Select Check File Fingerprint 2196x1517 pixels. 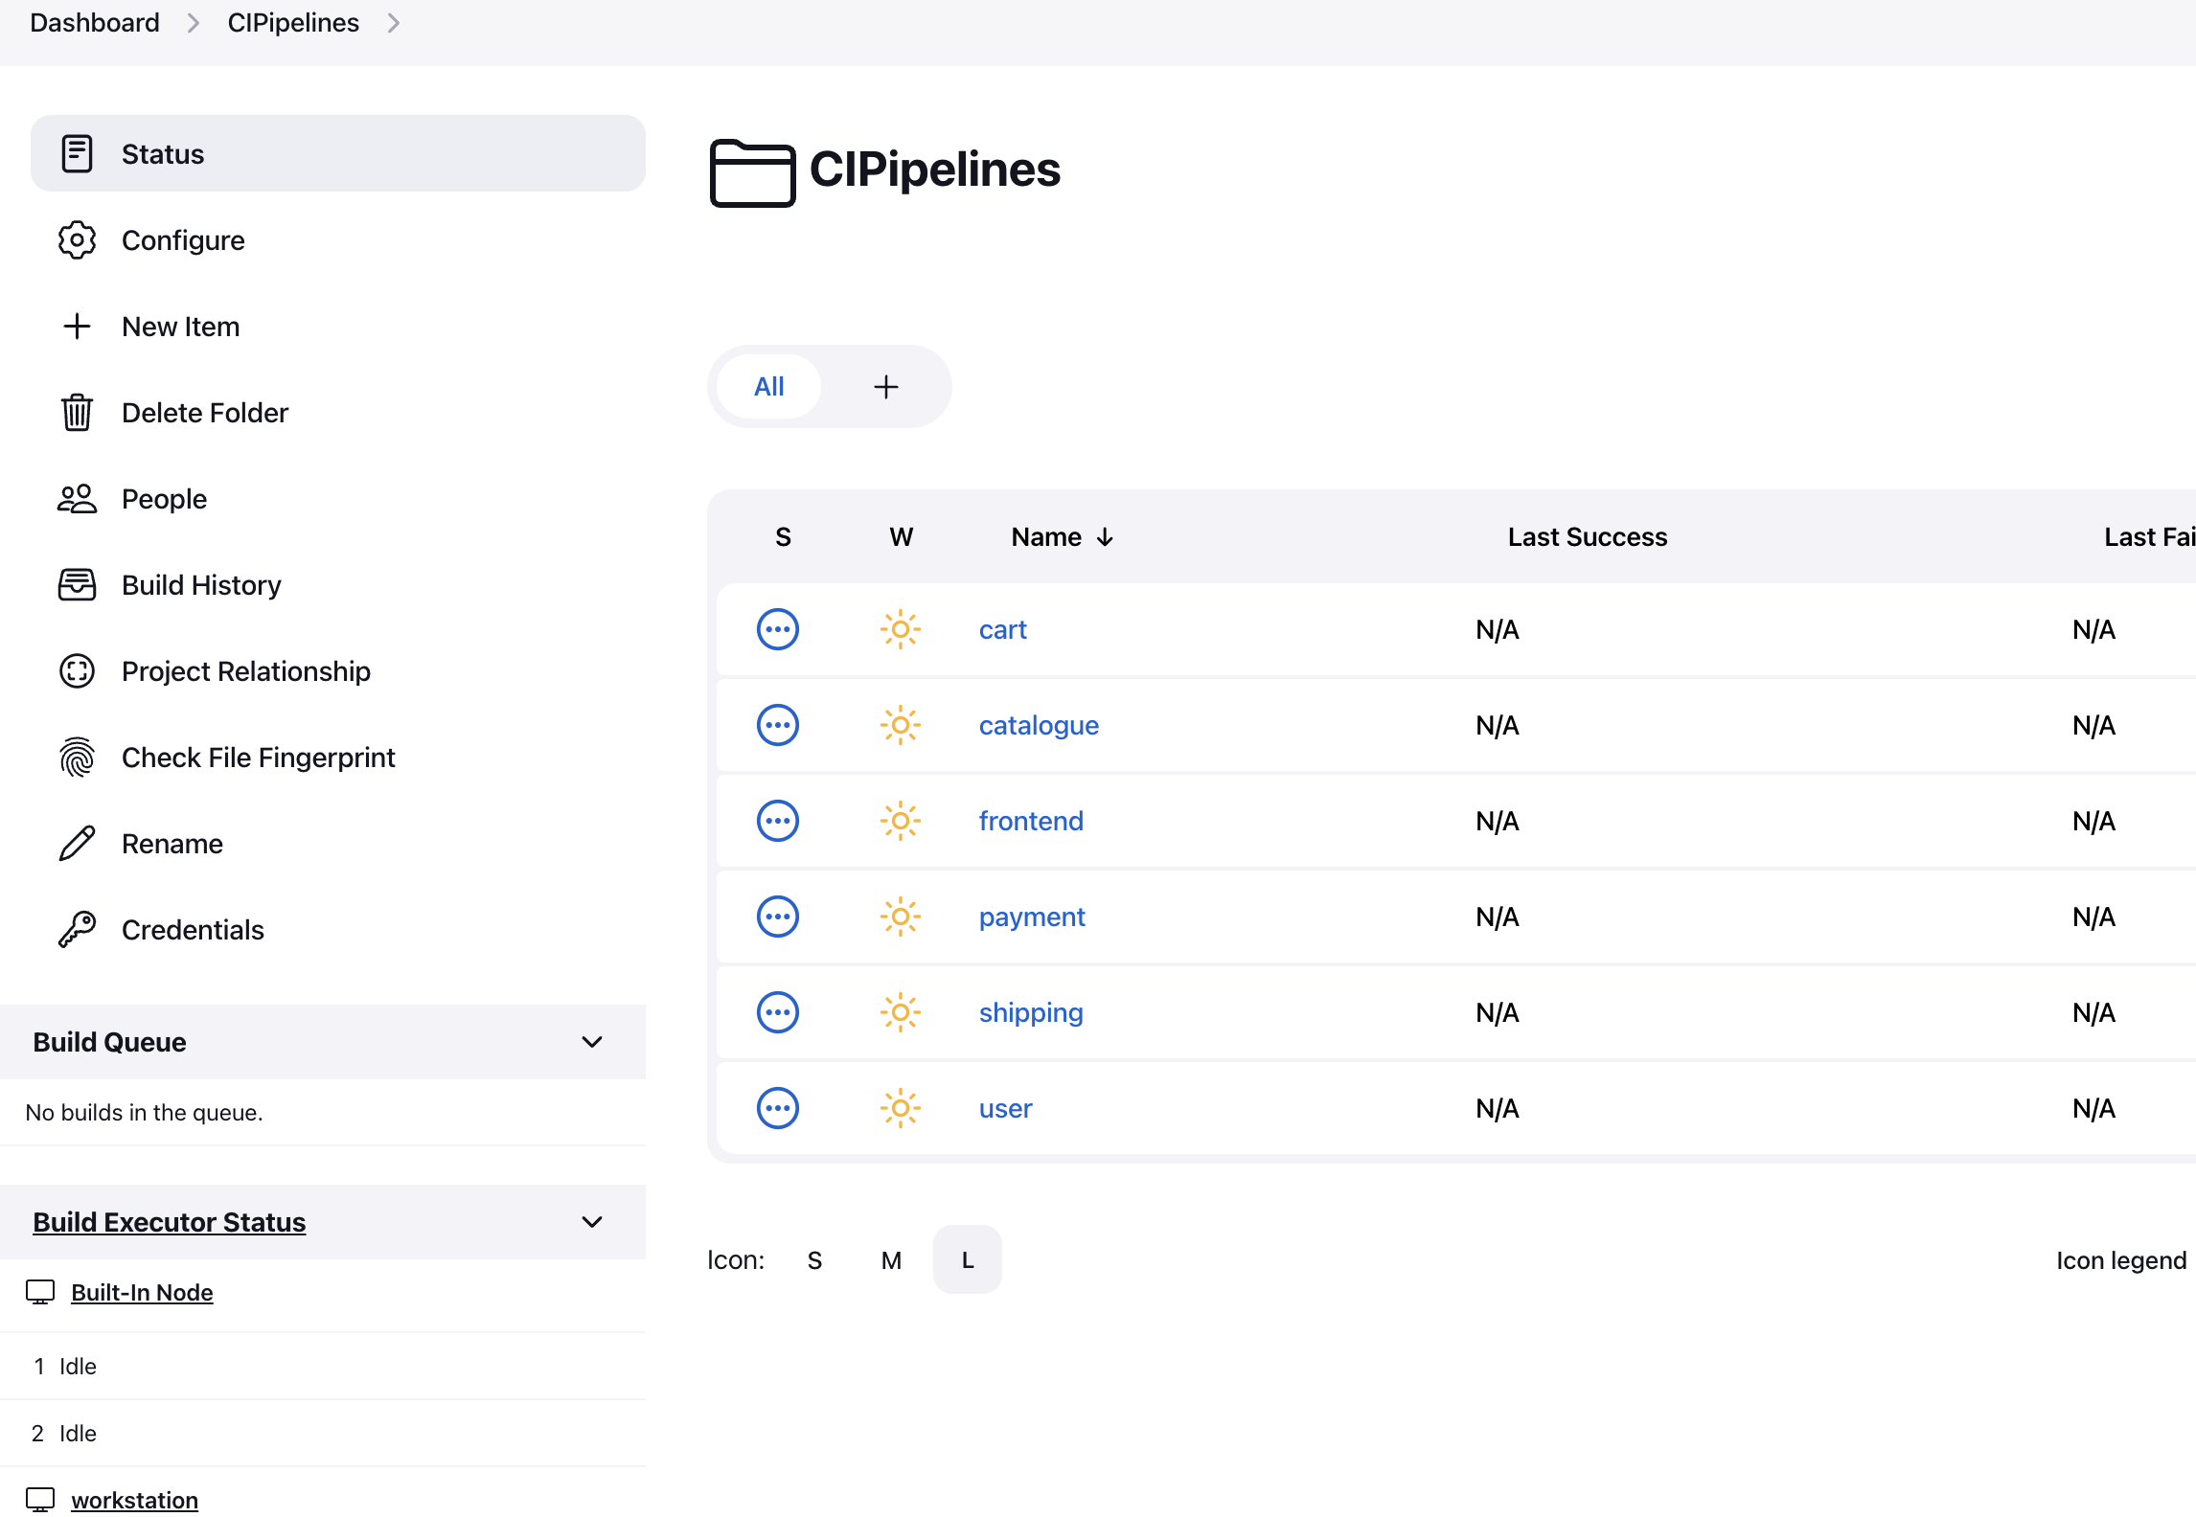click(x=259, y=757)
